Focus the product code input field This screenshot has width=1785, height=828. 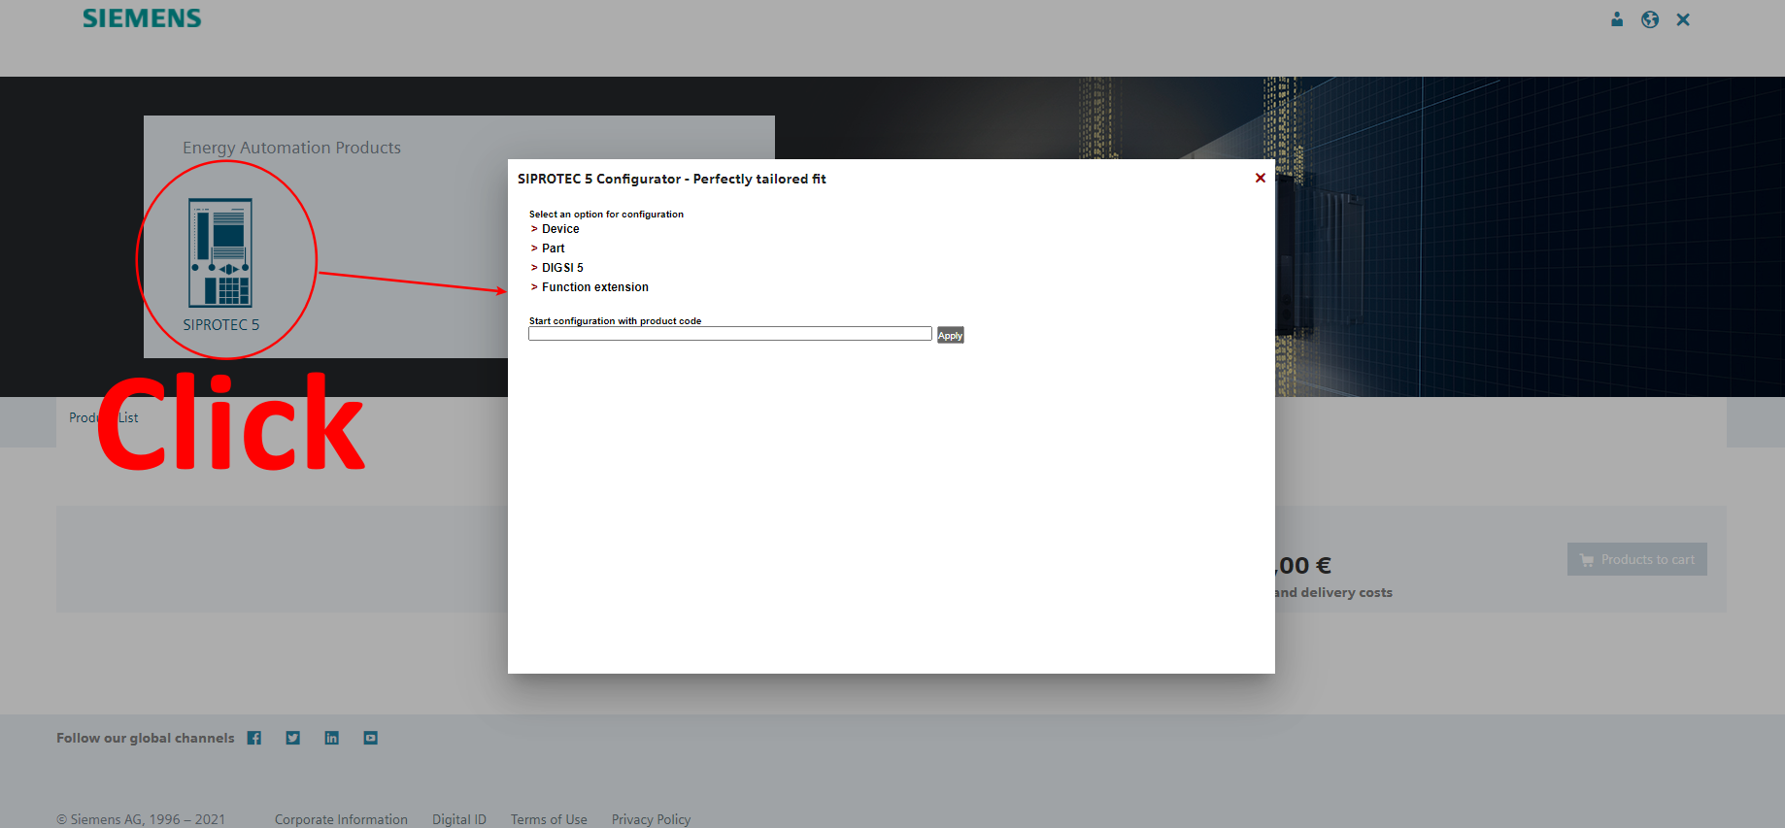(x=730, y=334)
